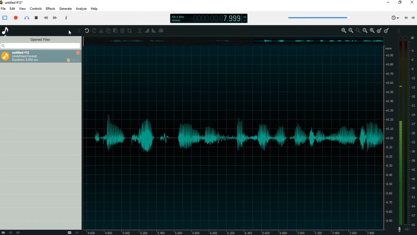Click the Opened Files search field

[41, 46]
